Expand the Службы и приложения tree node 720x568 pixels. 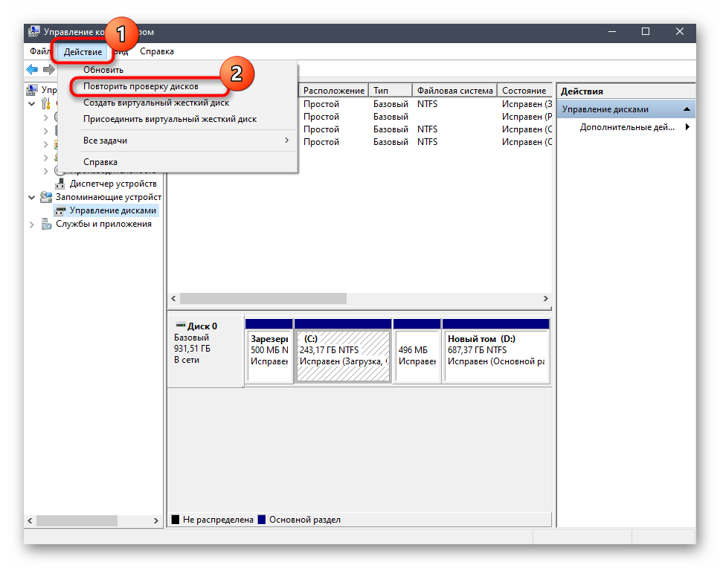[x=31, y=224]
